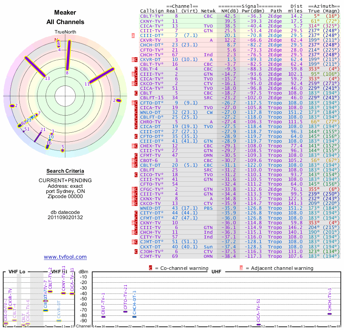Image resolution: width=344 pixels, height=330 pixels.
Task: Click the adjacent channel warning icon beside CIII-DT* 7.1
Action: (133, 35)
